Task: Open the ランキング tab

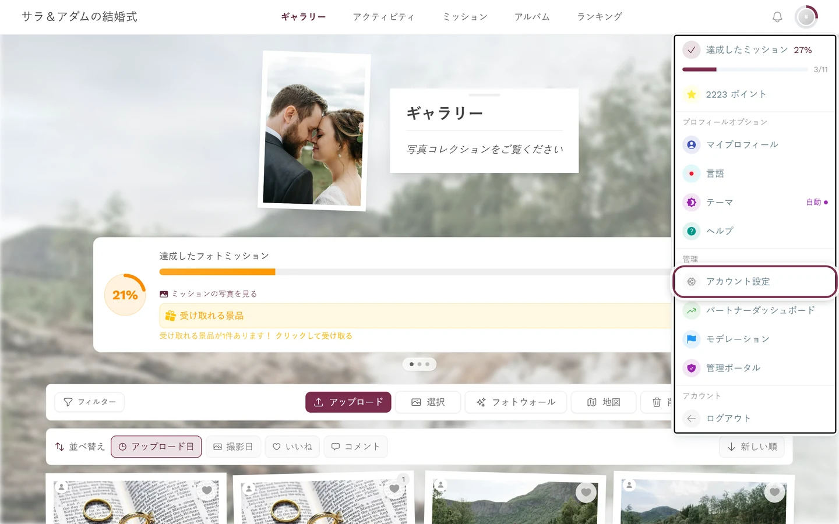Action: [x=600, y=17]
